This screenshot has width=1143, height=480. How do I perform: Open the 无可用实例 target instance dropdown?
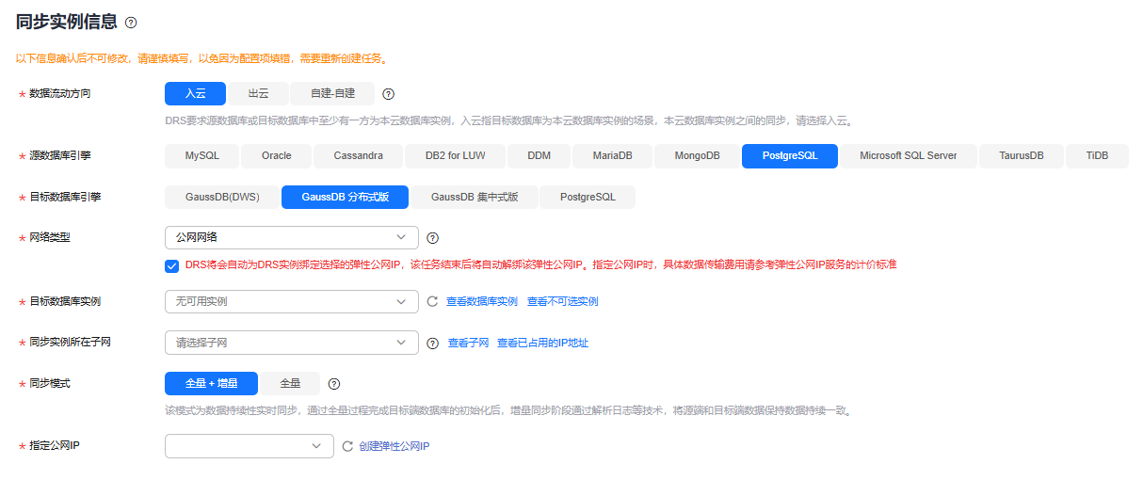click(x=292, y=301)
